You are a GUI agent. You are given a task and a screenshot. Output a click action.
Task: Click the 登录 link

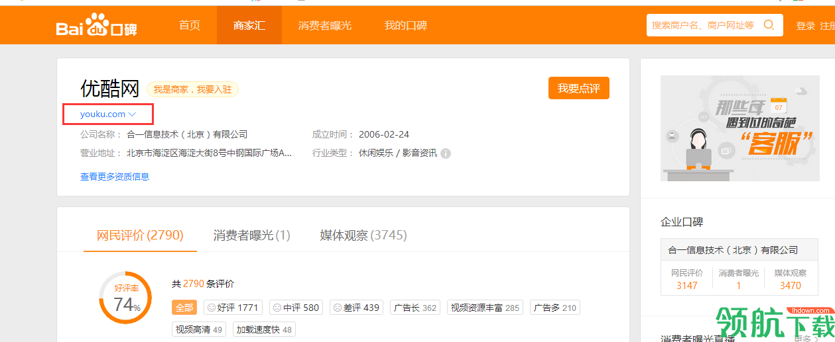[x=806, y=26]
